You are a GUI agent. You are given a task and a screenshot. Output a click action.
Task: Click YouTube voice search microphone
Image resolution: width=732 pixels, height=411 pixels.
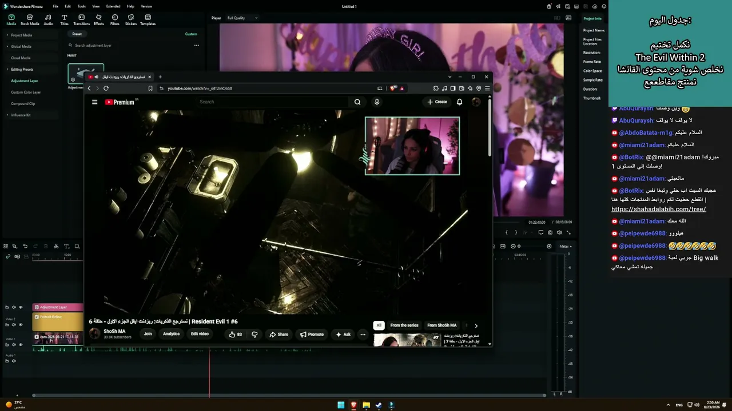pyautogui.click(x=376, y=102)
